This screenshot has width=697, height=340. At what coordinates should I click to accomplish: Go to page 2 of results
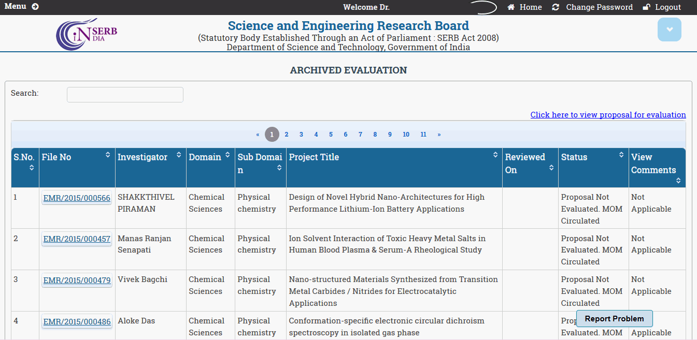coord(286,135)
